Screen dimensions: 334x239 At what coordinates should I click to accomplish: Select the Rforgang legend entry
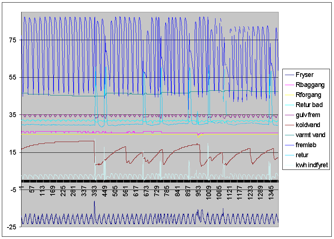308,95
